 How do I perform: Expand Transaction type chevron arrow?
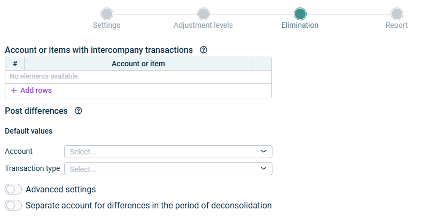(263, 168)
